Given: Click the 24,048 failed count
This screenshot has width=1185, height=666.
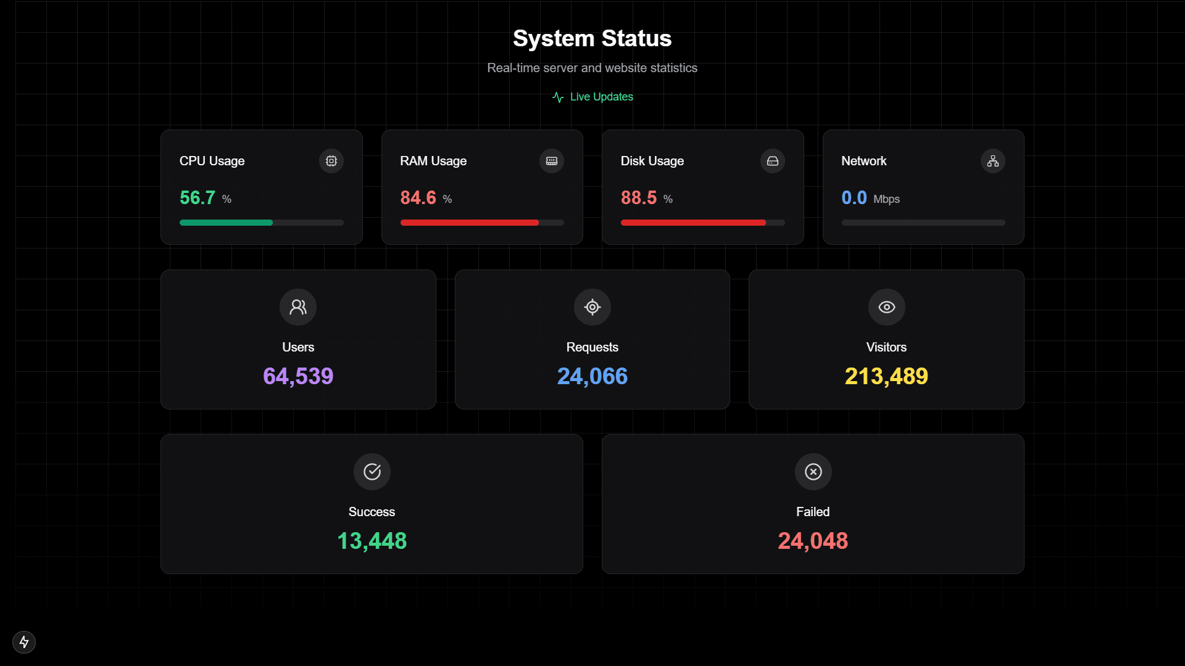Looking at the screenshot, I should coord(812,541).
